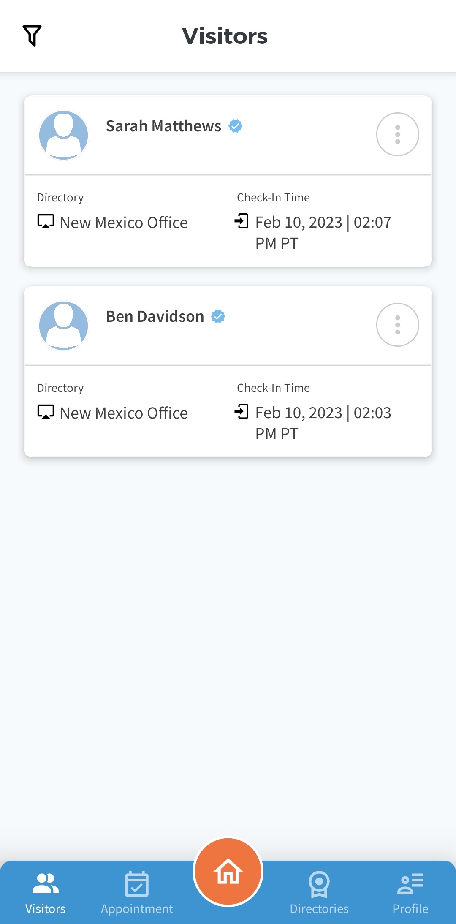The height and width of the screenshot is (924, 456).
Task: Select Sarah's New Mexico Office directory text
Action: (124, 223)
